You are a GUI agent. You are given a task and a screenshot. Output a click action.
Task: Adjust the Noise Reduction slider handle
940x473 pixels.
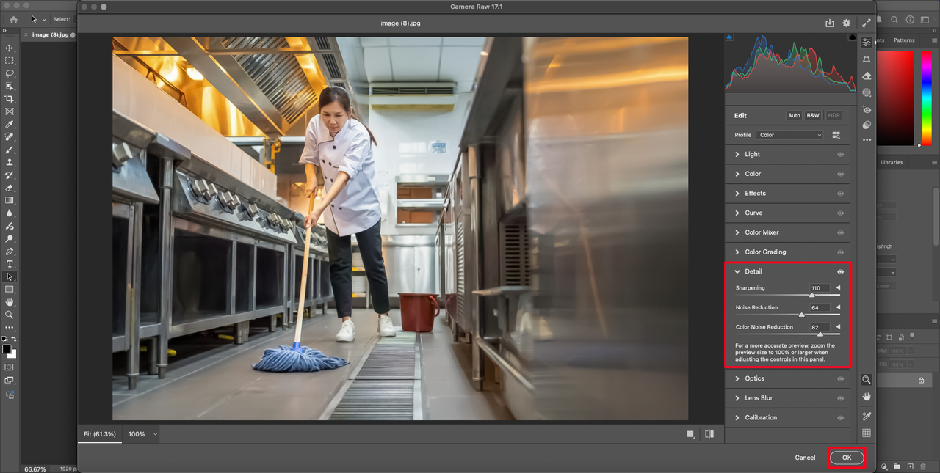point(801,315)
